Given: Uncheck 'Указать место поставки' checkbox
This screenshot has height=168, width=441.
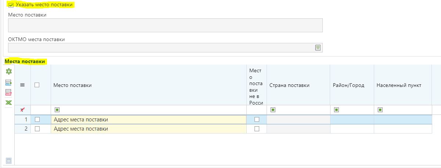Looking at the screenshot, I should point(11,5).
